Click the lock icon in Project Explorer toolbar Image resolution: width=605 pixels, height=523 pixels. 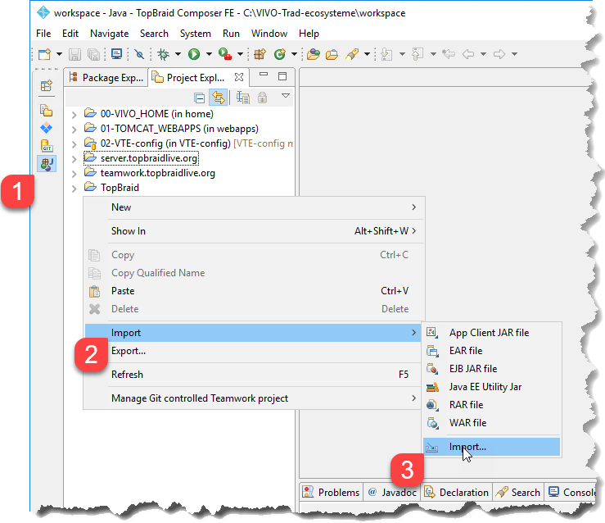pyautogui.click(x=262, y=98)
